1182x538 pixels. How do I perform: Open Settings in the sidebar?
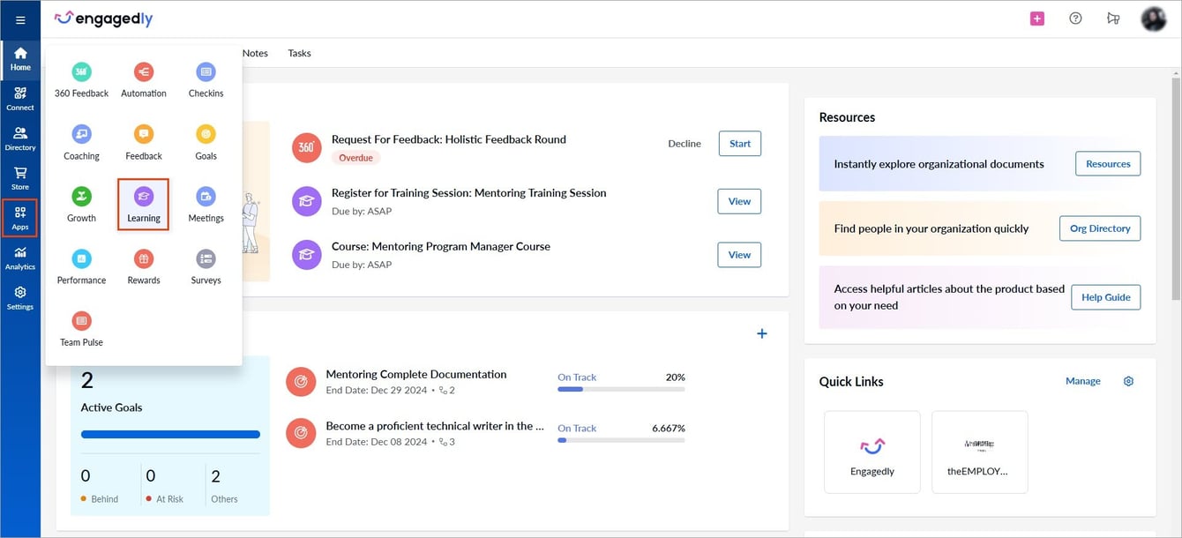pos(20,298)
